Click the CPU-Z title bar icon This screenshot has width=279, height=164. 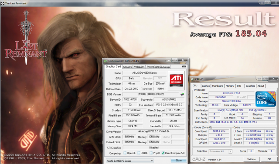coord(192,79)
